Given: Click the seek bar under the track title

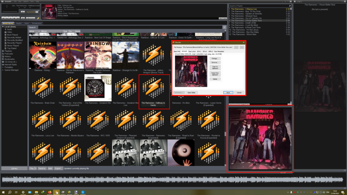Looking at the screenshot, I should coord(10,12).
